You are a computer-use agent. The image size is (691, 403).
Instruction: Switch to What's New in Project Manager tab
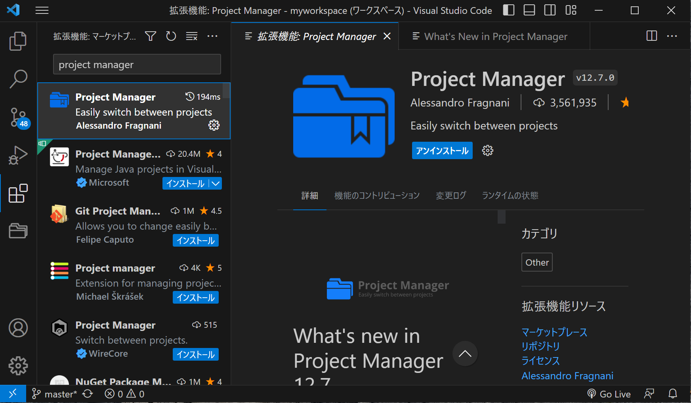click(x=494, y=36)
